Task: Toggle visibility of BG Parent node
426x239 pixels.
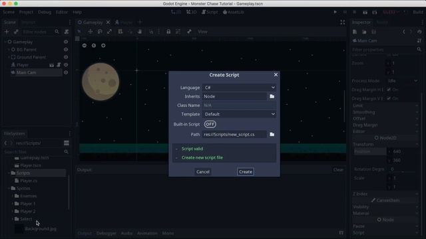Action: click(x=66, y=50)
